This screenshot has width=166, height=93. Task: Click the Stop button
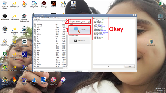pyautogui.click(x=130, y=67)
